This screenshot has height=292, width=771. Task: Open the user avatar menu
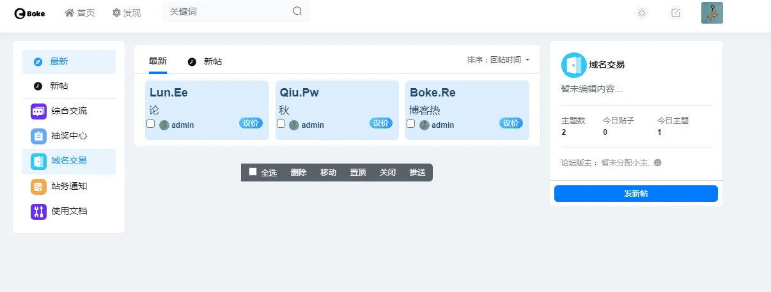click(x=712, y=13)
